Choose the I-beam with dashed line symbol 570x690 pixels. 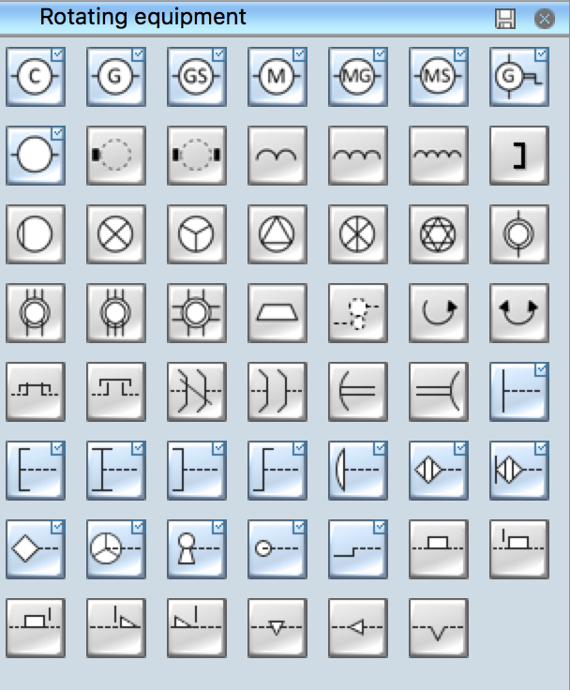pos(116,471)
